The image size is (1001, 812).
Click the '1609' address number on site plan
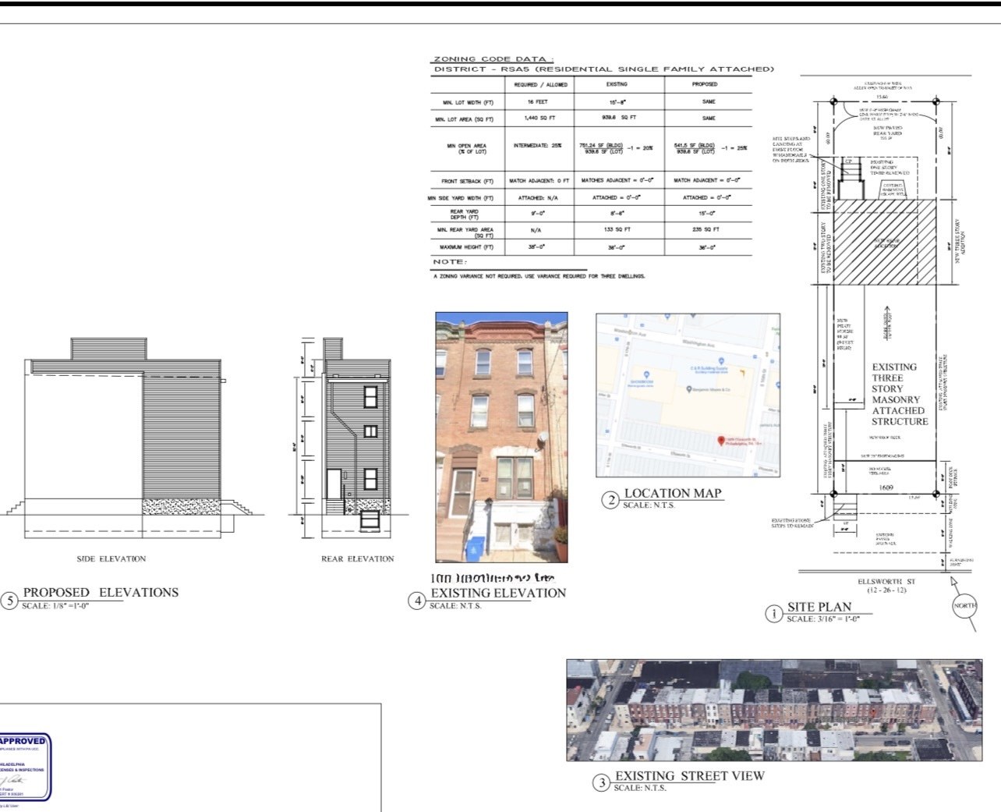(886, 488)
